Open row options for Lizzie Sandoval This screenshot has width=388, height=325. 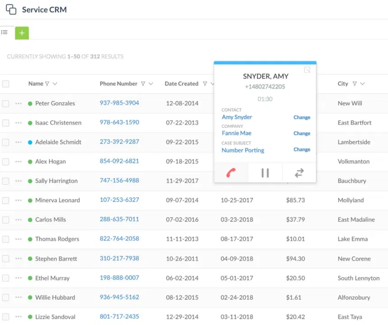pos(18,316)
